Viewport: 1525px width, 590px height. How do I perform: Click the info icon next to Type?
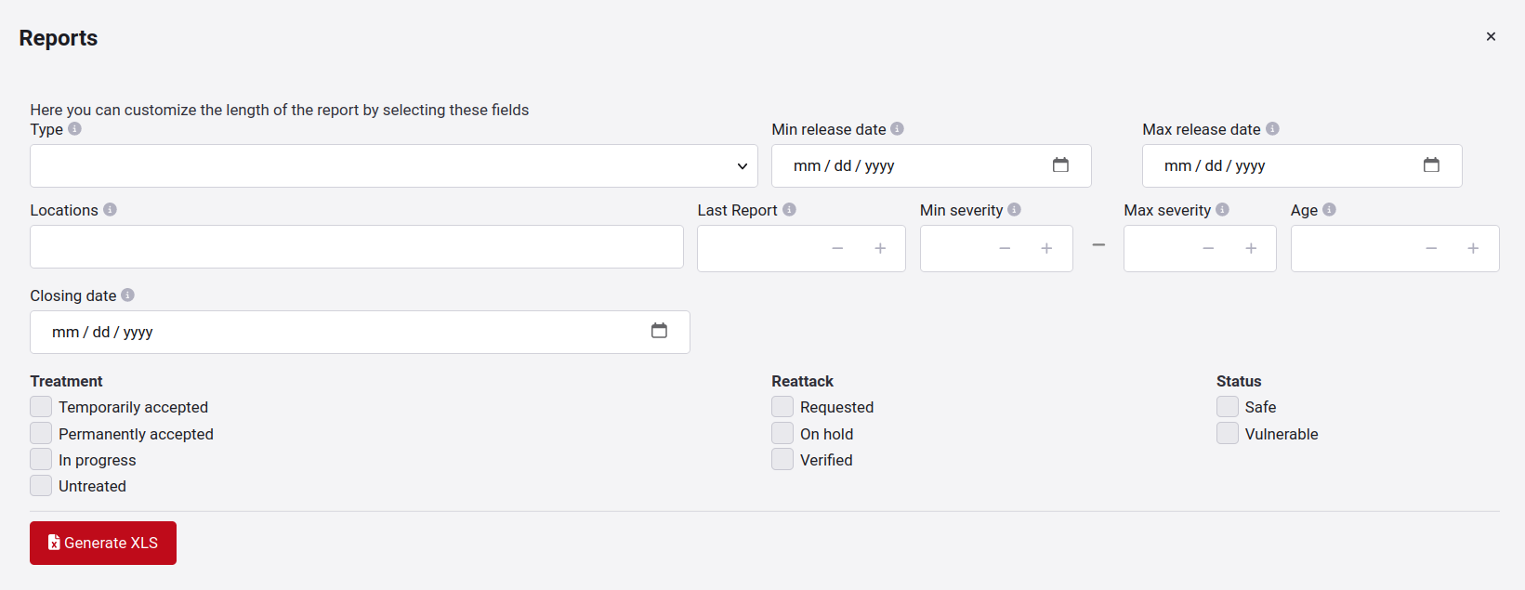tap(74, 129)
